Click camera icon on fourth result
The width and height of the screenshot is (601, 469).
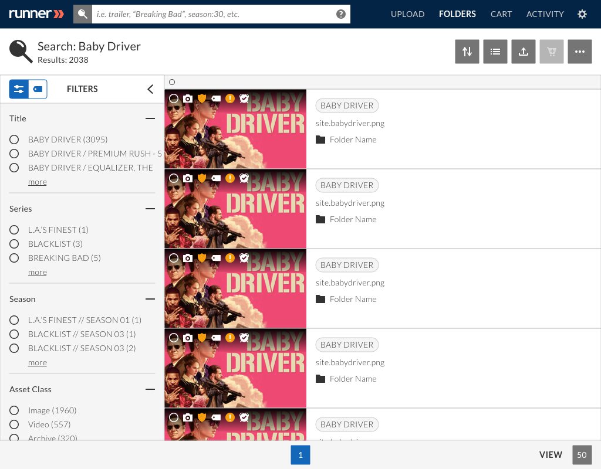pyautogui.click(x=187, y=338)
